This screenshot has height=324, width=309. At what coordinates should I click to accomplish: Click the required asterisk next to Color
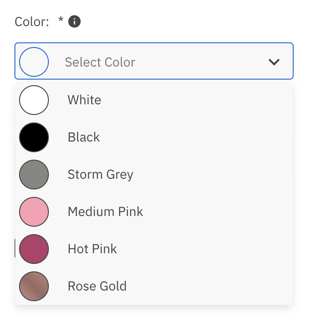click(60, 20)
